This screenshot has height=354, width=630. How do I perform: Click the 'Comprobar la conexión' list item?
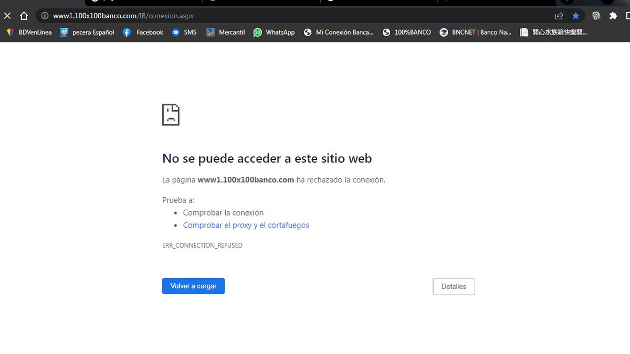pos(223,213)
